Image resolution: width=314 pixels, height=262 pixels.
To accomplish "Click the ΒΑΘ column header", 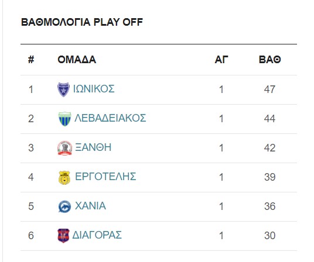I will tap(269, 60).
